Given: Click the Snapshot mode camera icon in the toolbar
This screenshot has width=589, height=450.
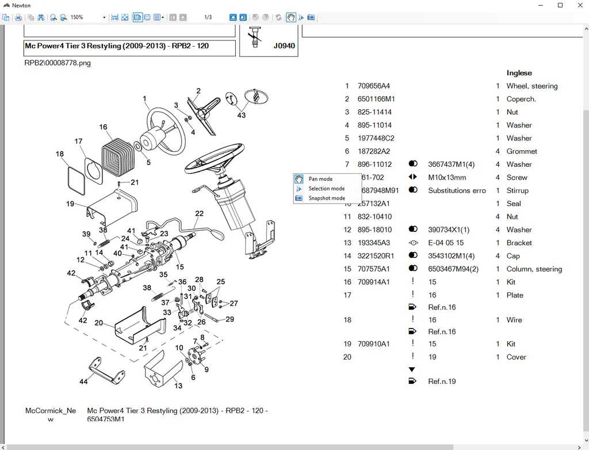Looking at the screenshot, I should coord(311,17).
